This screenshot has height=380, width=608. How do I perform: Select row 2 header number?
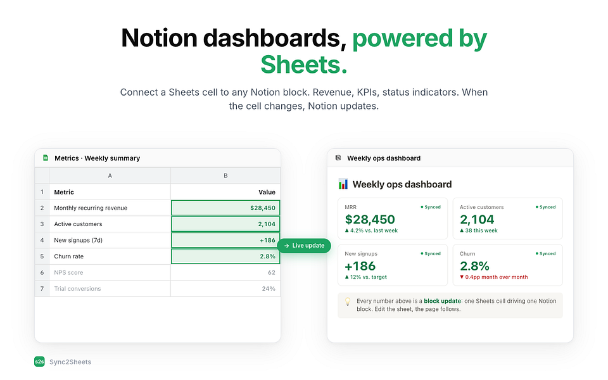tap(42, 208)
